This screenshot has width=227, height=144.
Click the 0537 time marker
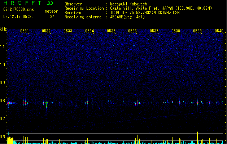click(154, 31)
